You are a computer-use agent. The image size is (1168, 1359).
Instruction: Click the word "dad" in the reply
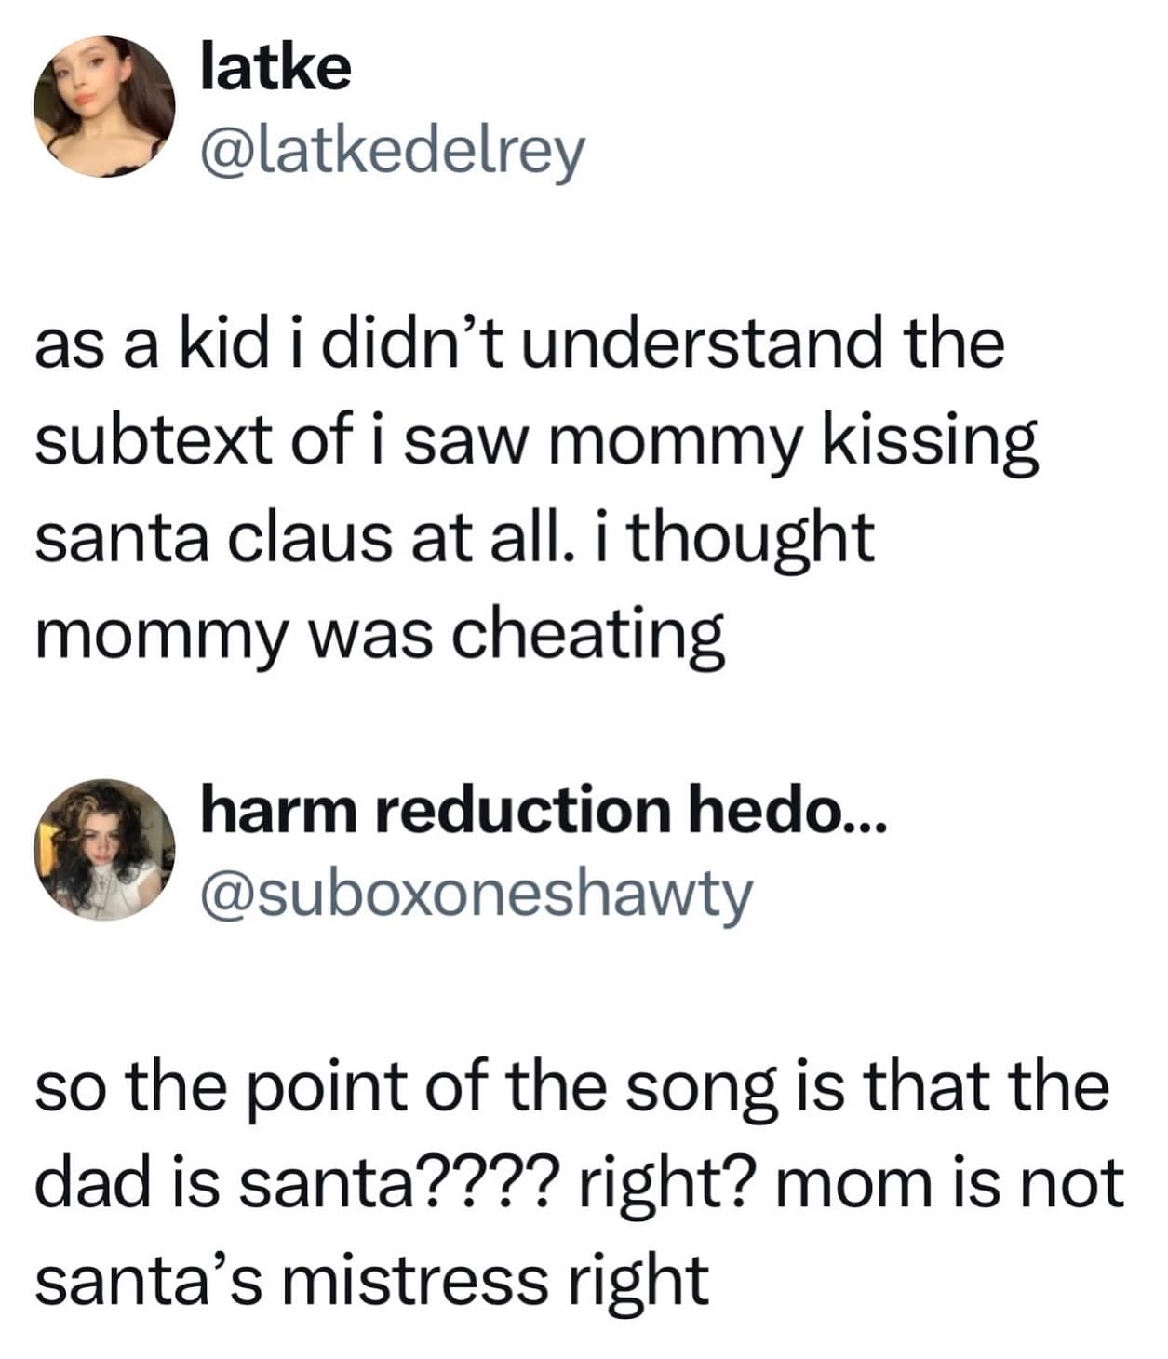(x=84, y=1183)
